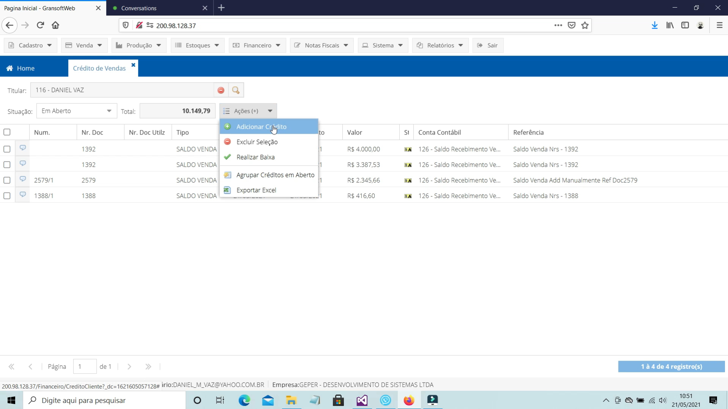Screen dimensions: 728x409
Task: Sort by Referência column header
Action: 618,132
